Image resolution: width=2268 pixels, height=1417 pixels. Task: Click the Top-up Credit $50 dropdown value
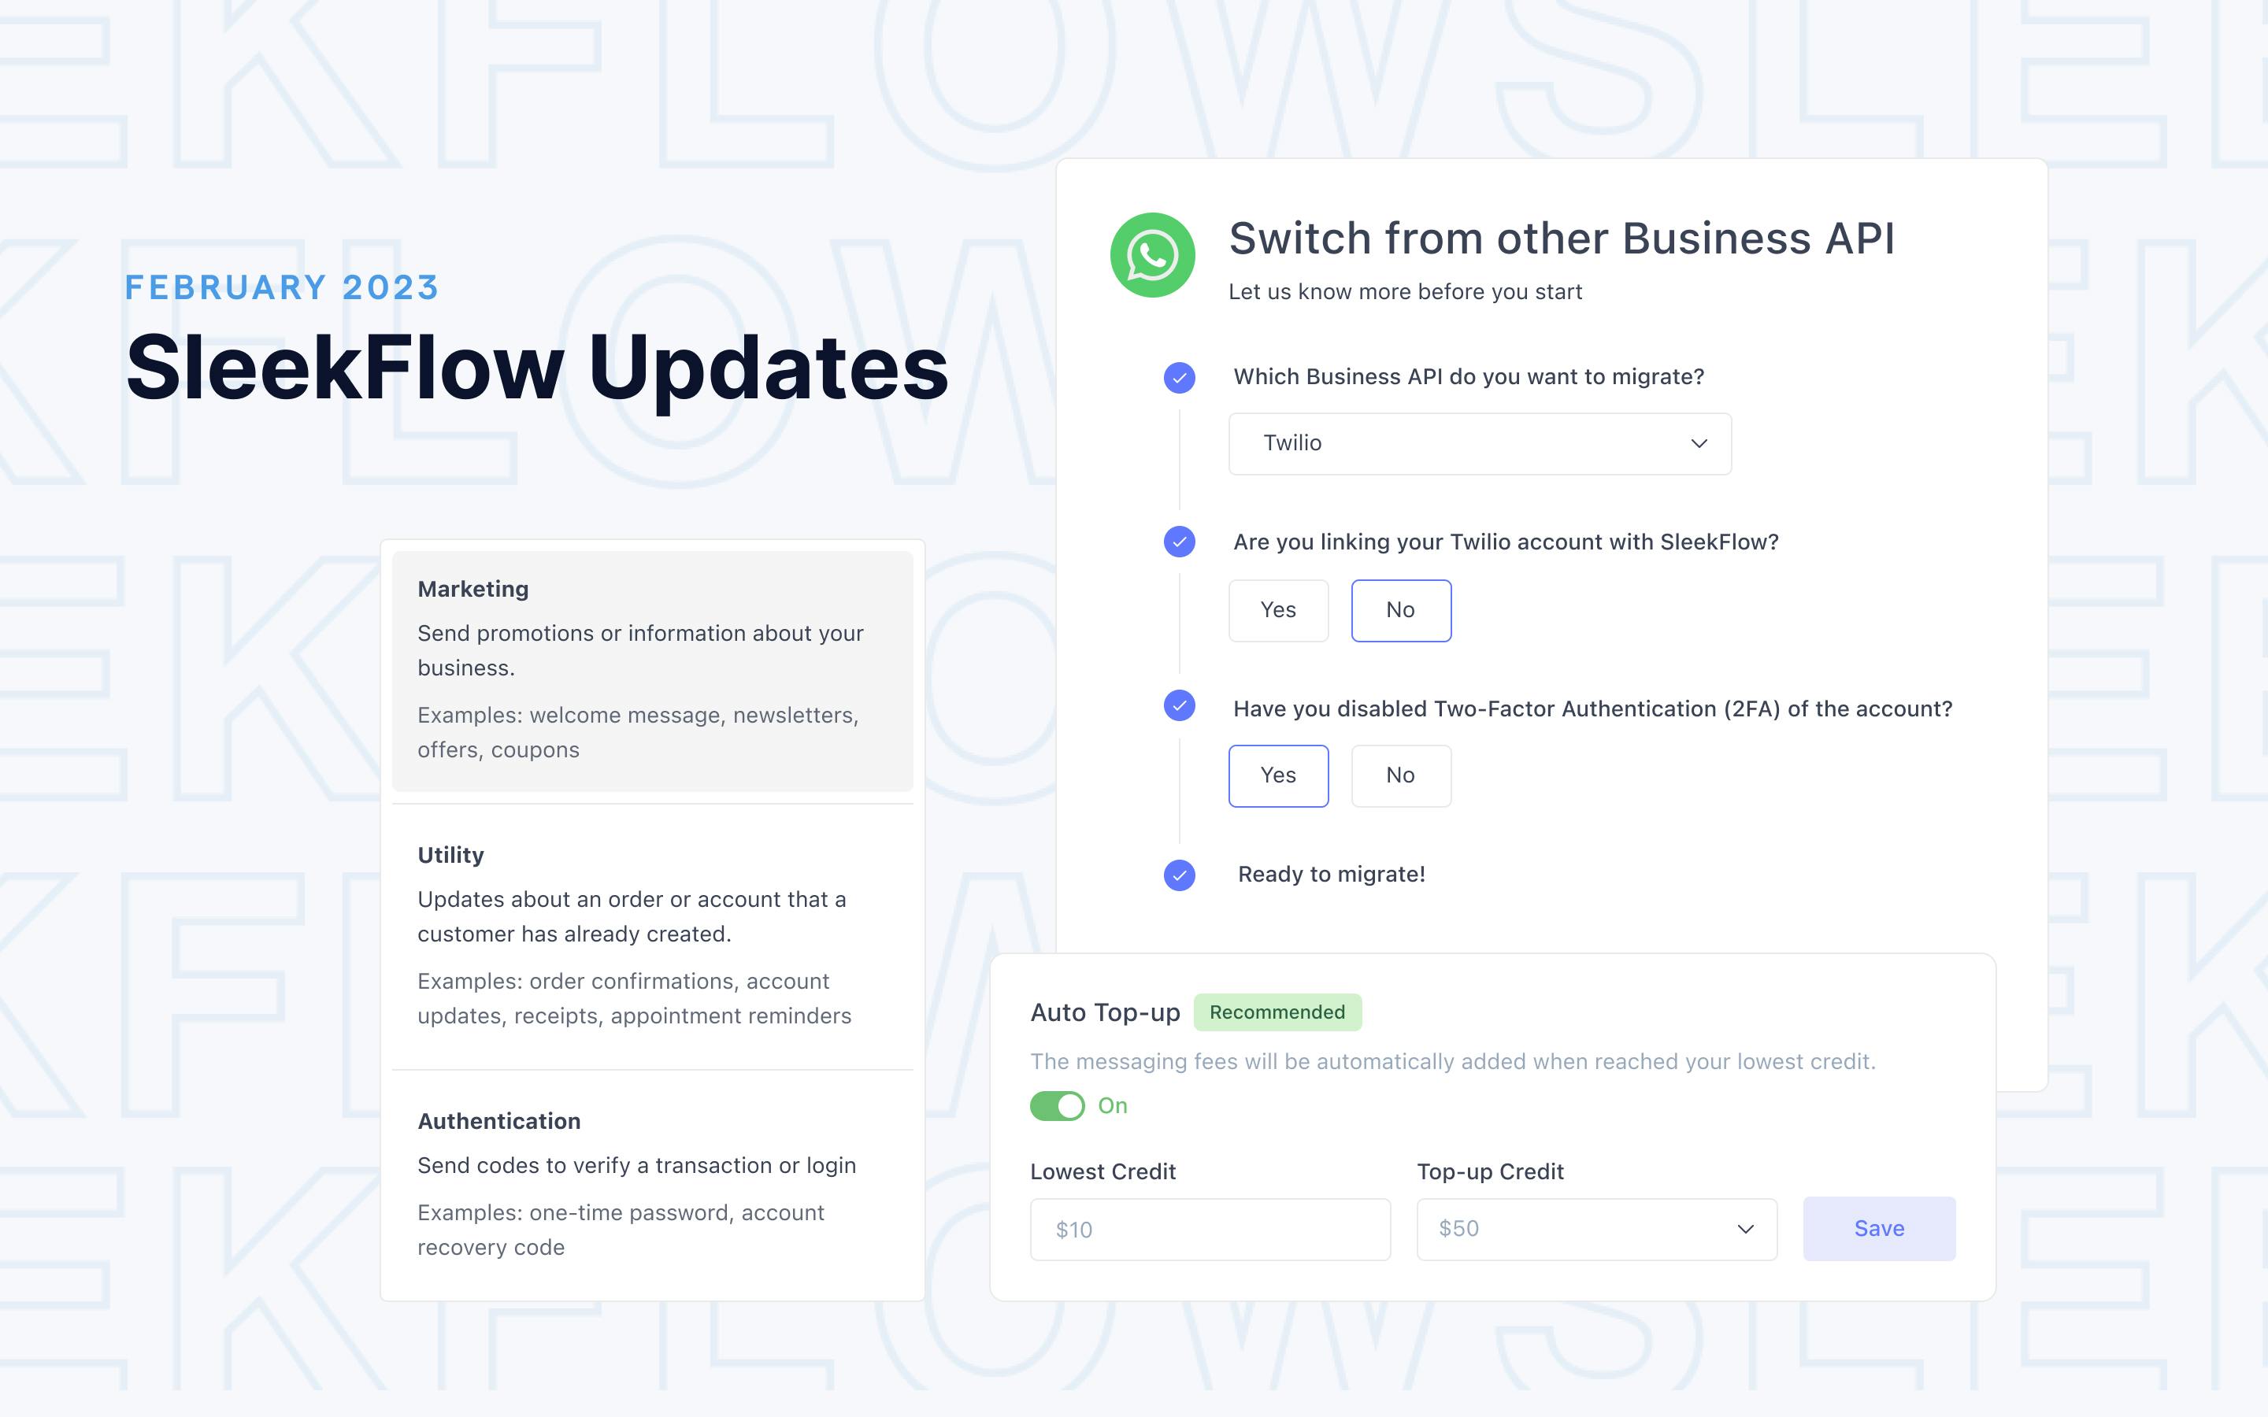[1597, 1226]
